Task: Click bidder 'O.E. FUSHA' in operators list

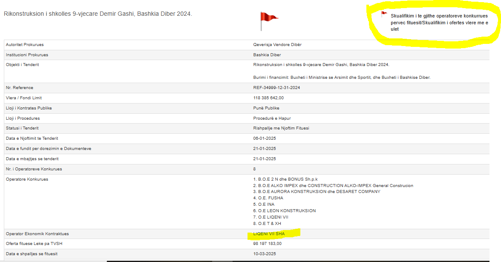Action: click(268, 198)
